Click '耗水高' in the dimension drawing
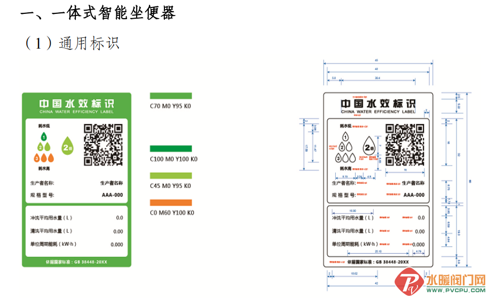Viewport: 488px width, 298px height. 345,168
